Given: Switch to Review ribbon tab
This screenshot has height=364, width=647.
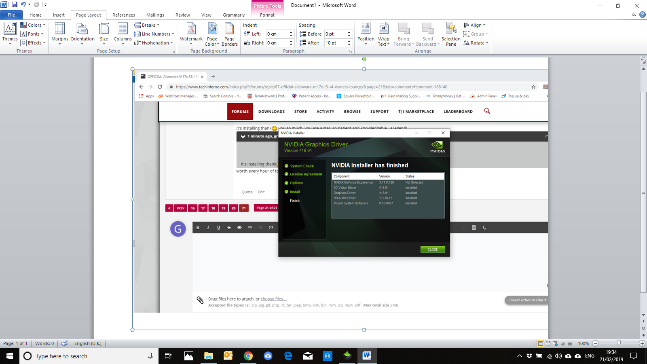Looking at the screenshot, I should 183,15.
